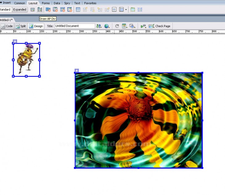This screenshot has height=195, width=225.
Task: Open Preview in Browser globe dropdown
Action: tap(107, 26)
